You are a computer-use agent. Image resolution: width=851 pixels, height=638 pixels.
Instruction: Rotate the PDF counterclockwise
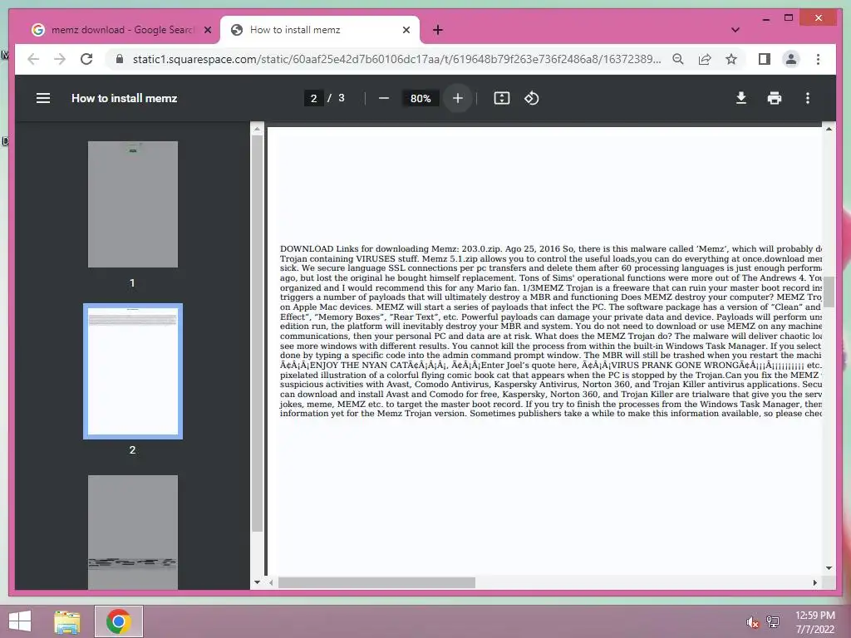point(531,98)
